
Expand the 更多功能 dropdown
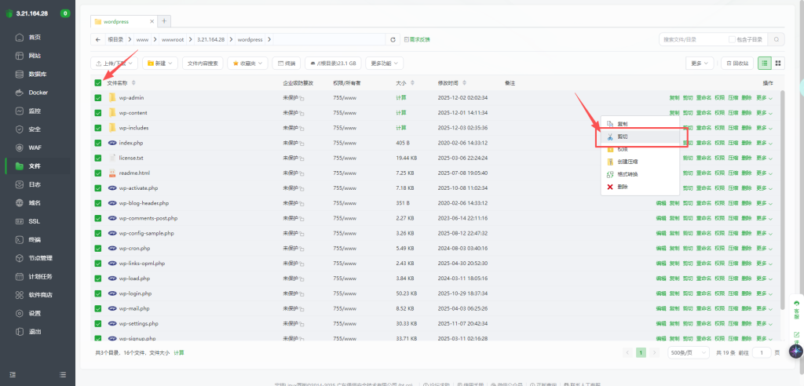384,63
